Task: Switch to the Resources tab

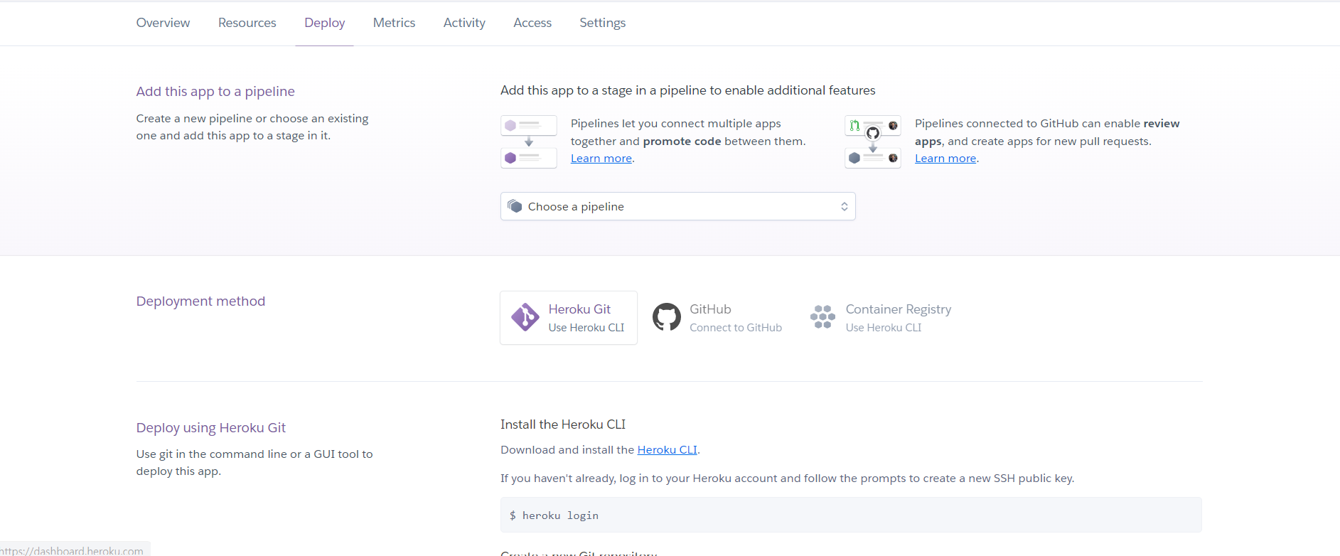Action: pyautogui.click(x=247, y=23)
